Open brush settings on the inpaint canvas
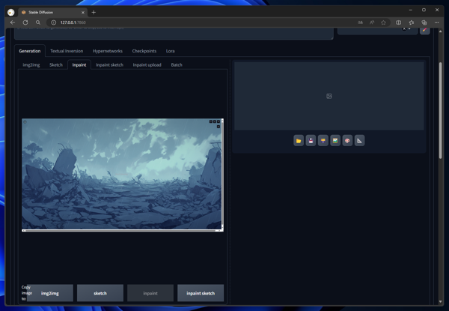This screenshot has width=449, height=311. click(219, 127)
